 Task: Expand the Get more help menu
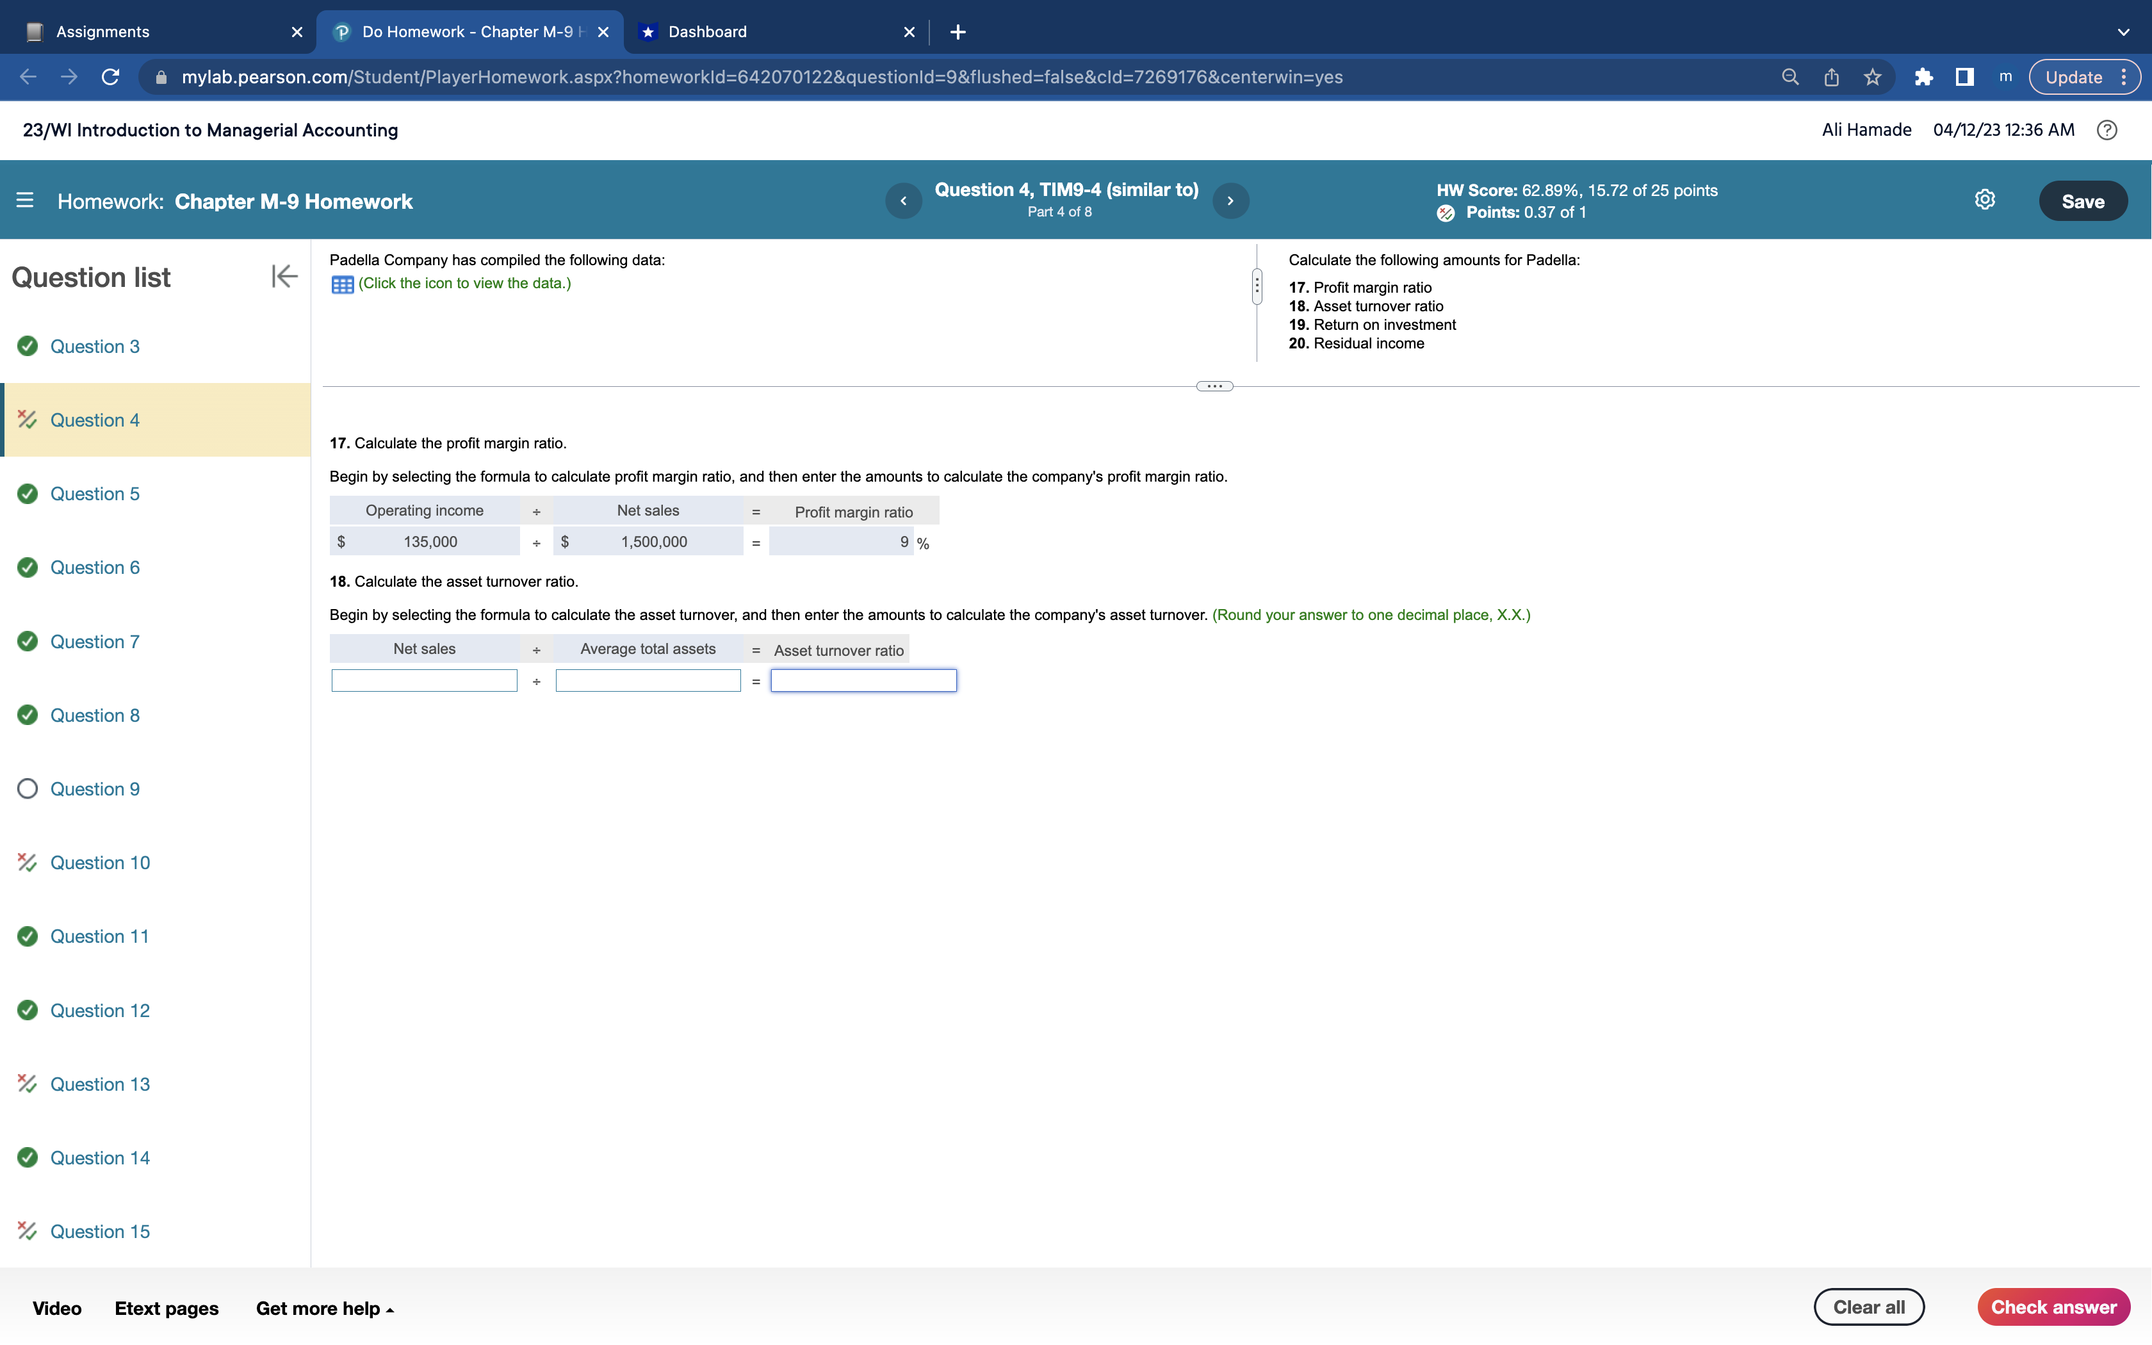[x=325, y=1308]
